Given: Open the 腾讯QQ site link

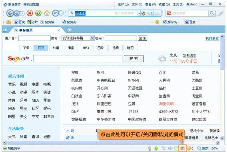Looking at the screenshot, I should pos(135,73).
